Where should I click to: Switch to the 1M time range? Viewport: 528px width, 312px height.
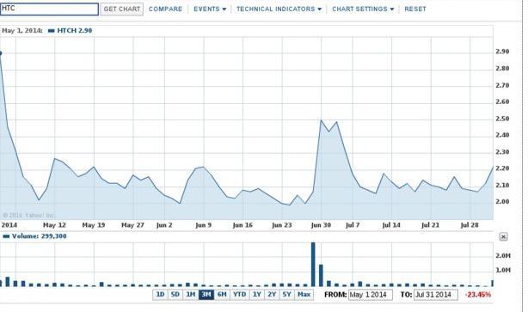tap(191, 295)
